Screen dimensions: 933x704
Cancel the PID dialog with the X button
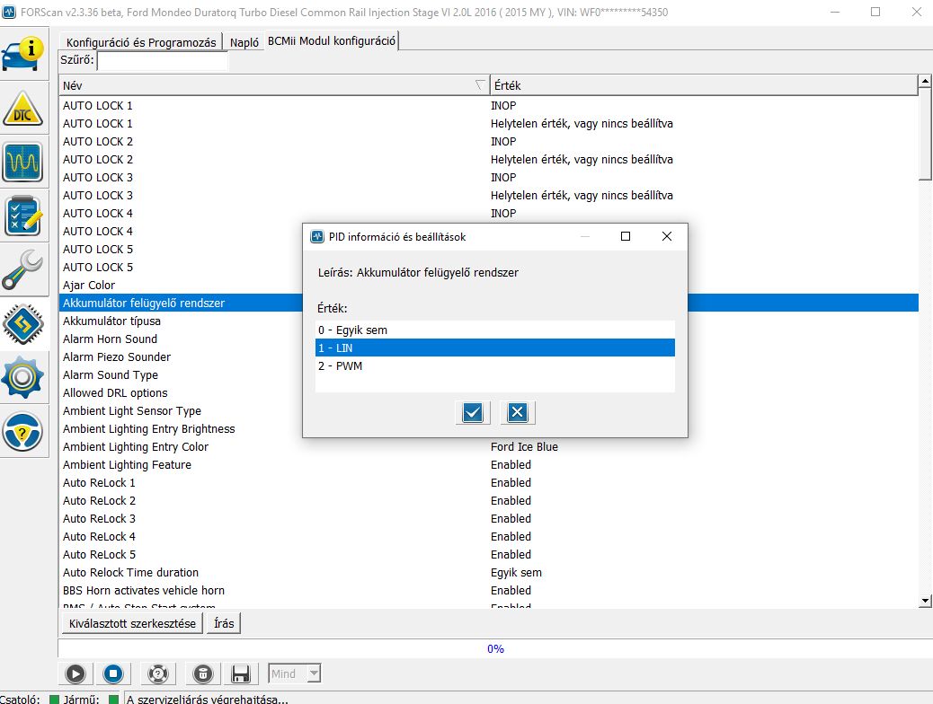click(517, 412)
